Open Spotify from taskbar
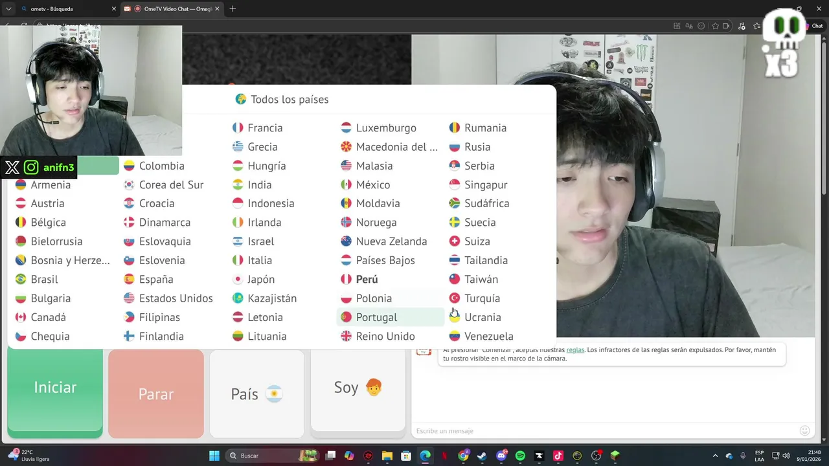Screen dimensions: 829x466 tap(520, 456)
